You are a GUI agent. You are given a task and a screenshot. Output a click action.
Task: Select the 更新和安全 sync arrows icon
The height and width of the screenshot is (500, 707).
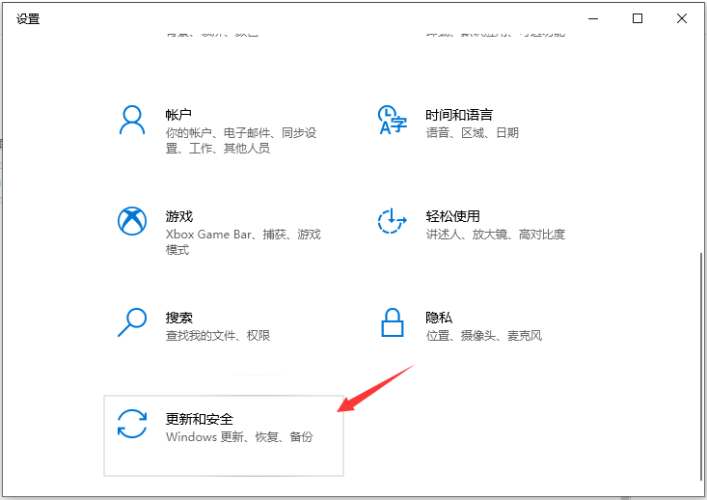132,424
